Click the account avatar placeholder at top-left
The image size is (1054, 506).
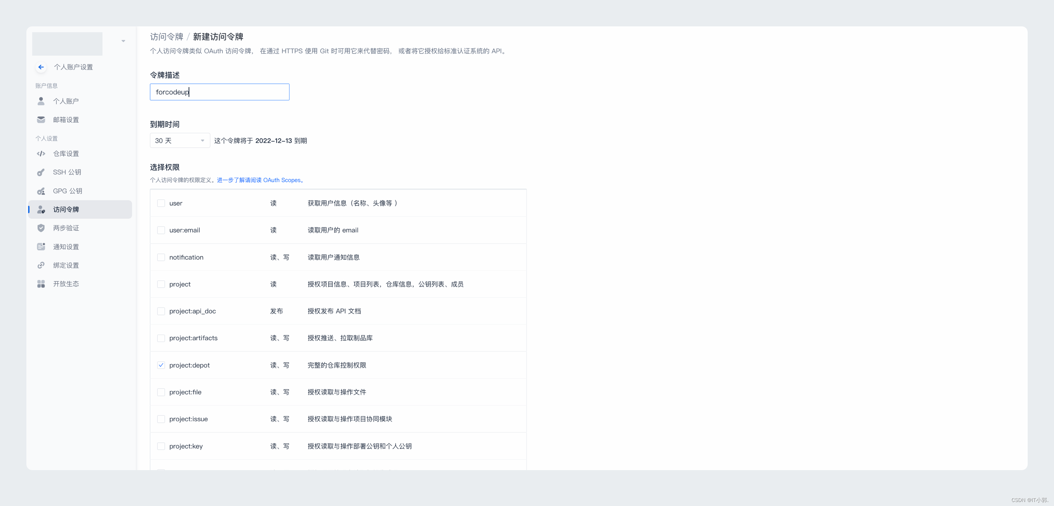click(x=67, y=44)
